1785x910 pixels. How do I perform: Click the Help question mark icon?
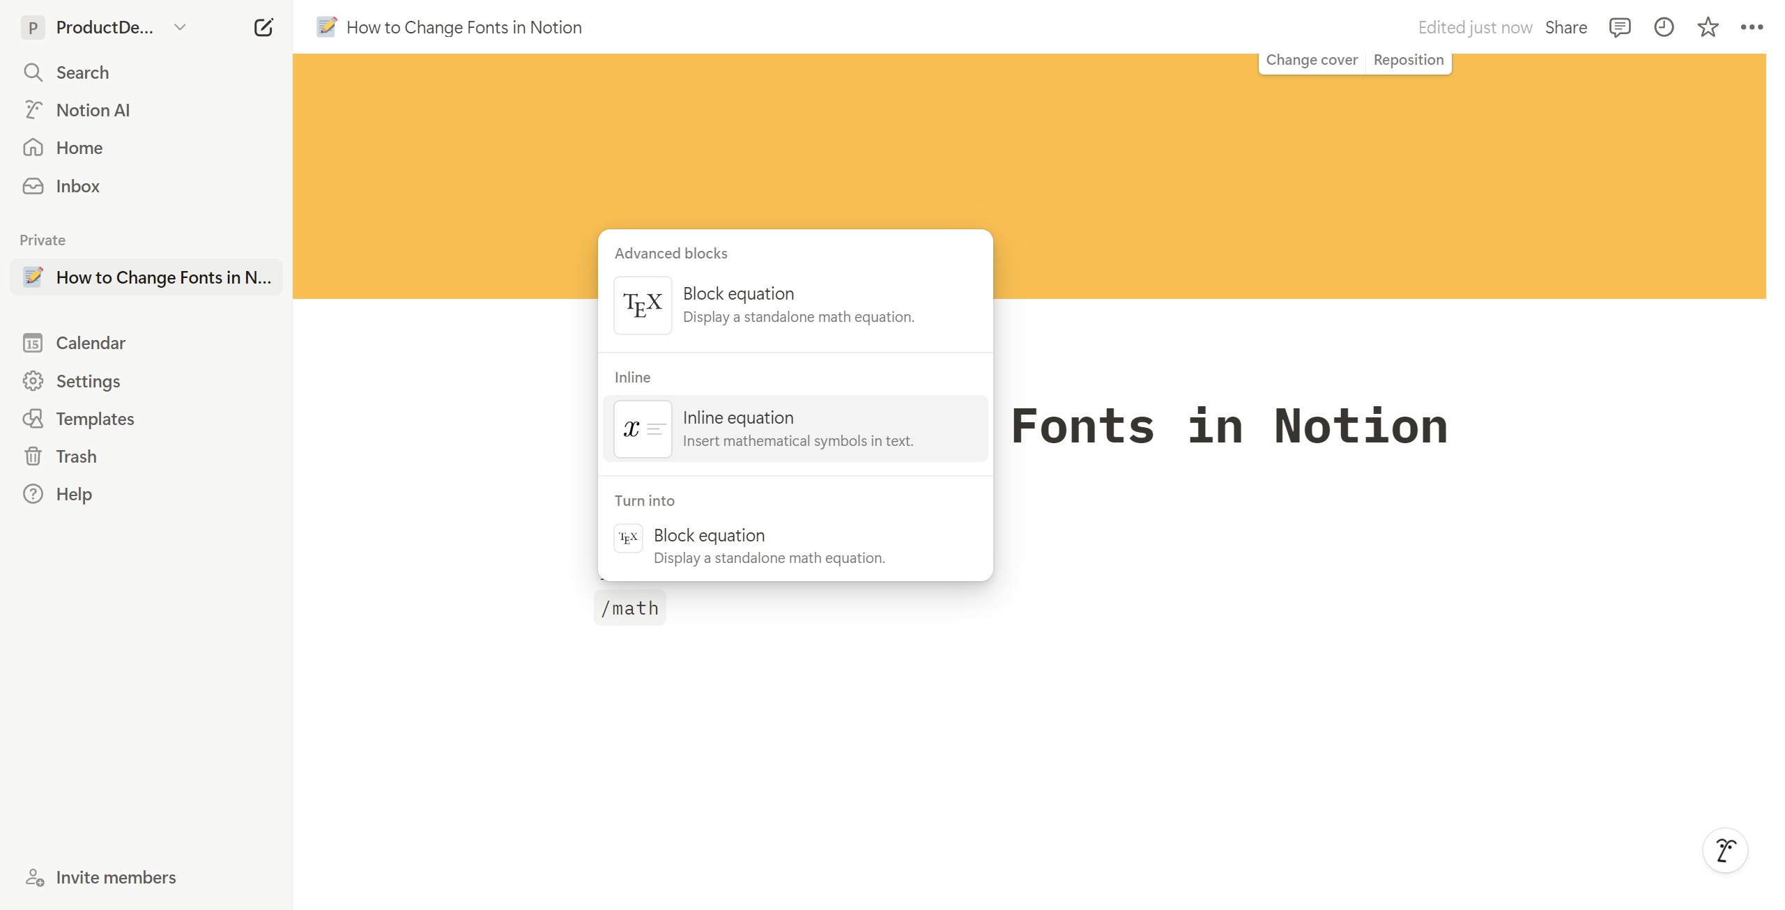coord(33,494)
